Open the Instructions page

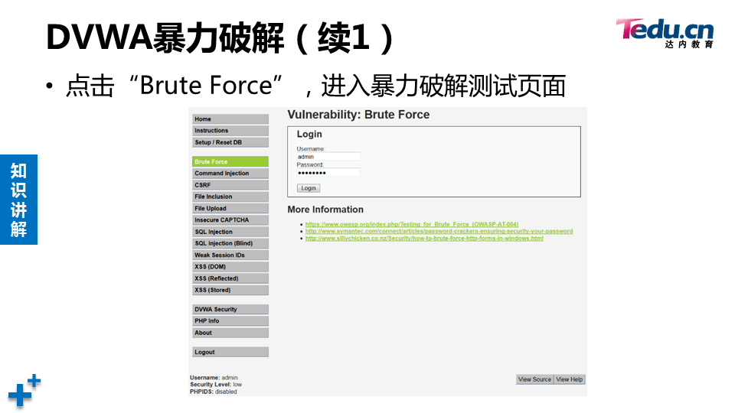pyautogui.click(x=230, y=131)
